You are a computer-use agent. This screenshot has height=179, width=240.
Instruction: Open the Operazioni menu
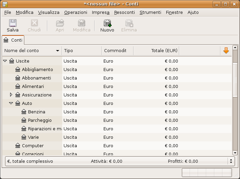76,12
